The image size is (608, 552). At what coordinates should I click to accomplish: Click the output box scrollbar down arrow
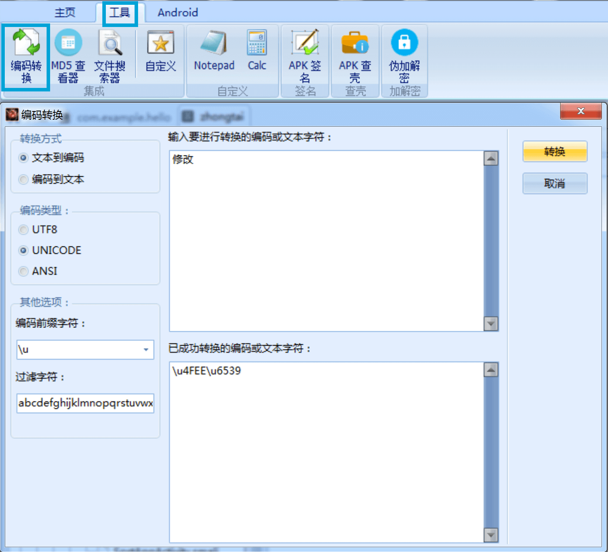click(x=491, y=535)
